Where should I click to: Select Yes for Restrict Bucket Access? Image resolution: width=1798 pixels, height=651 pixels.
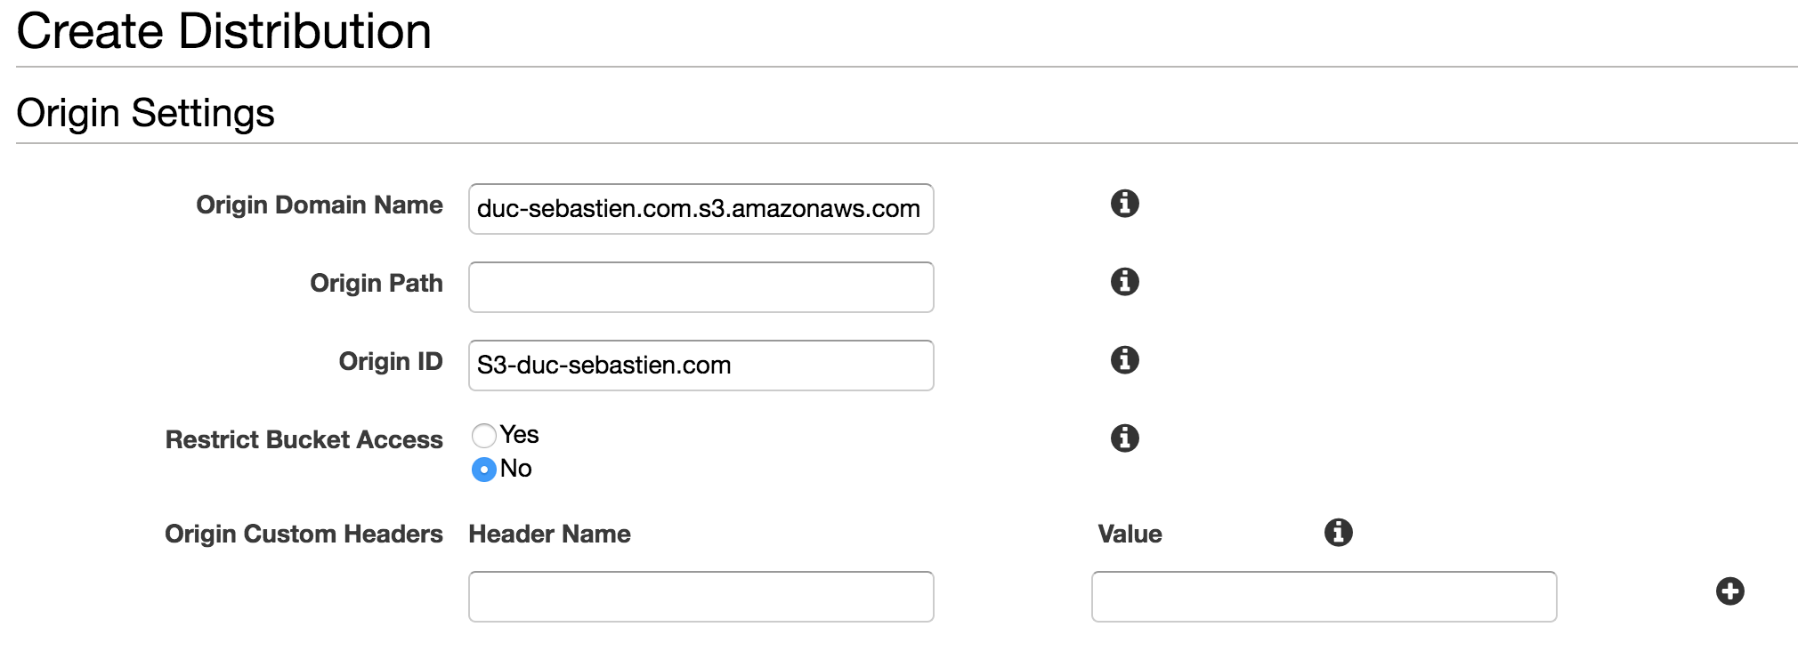pos(484,436)
